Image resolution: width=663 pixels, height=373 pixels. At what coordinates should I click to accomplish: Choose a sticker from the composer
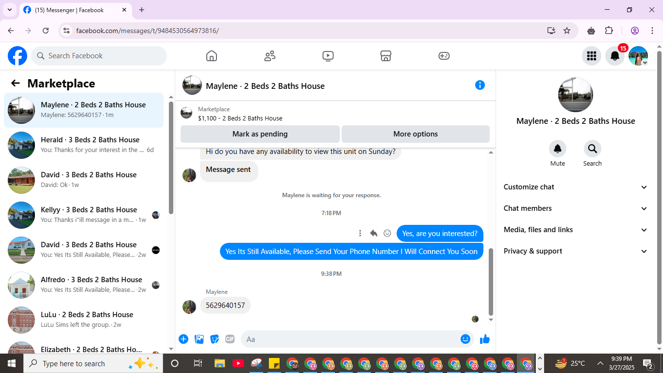pyautogui.click(x=215, y=339)
